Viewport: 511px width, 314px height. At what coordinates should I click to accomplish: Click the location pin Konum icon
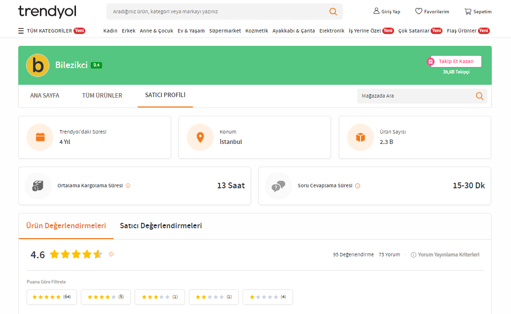click(200, 137)
